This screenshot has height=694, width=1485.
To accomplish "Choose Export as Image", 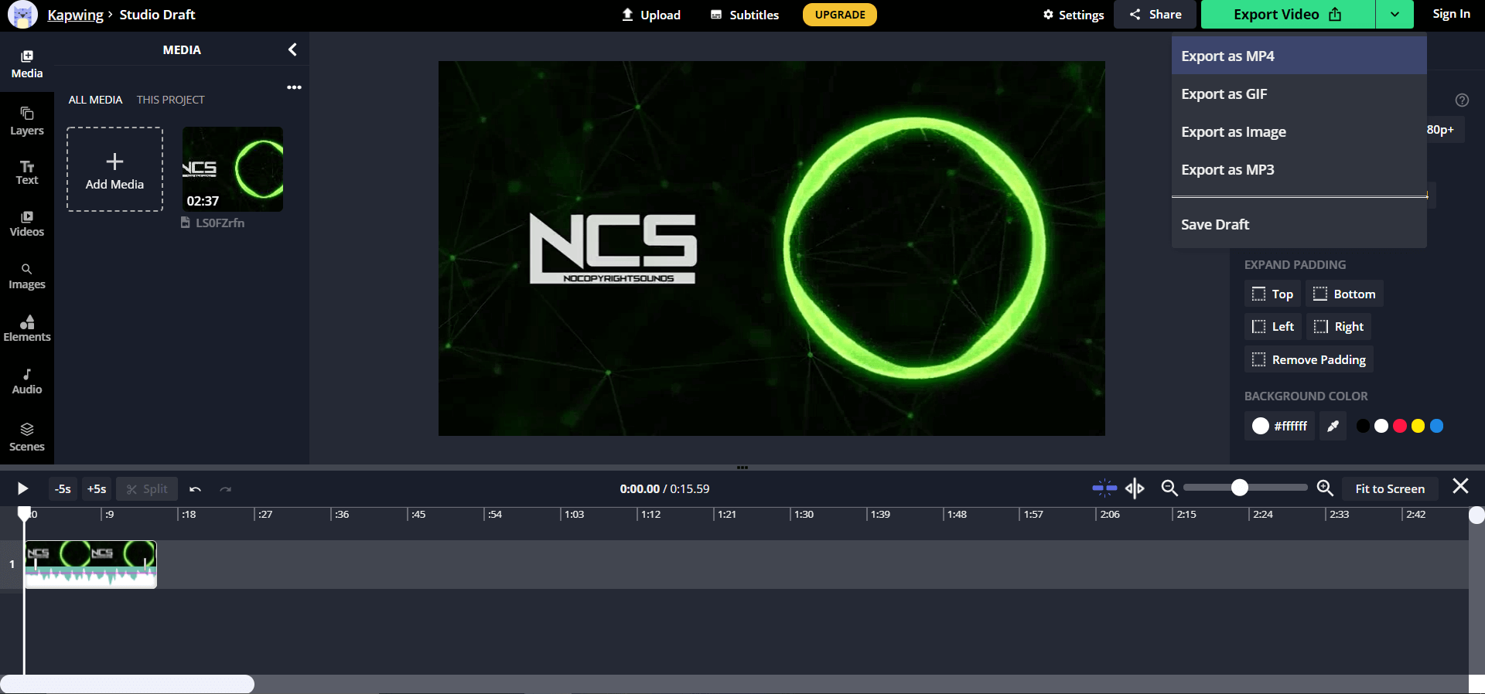I will point(1299,131).
